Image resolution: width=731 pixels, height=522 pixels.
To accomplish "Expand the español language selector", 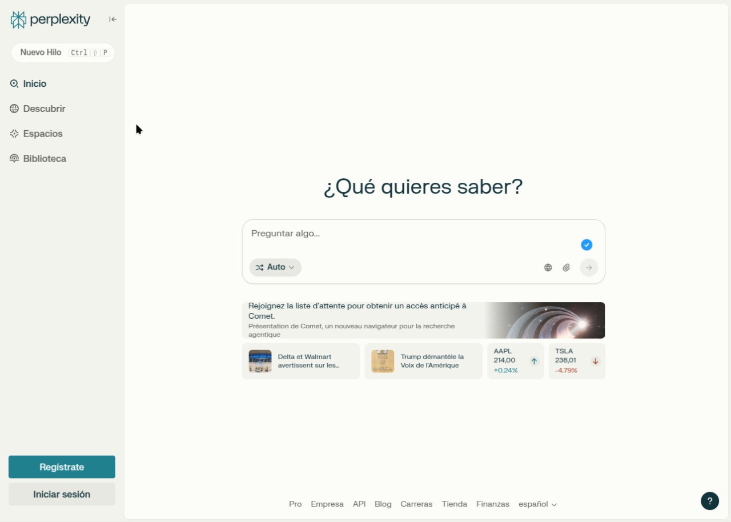I will (x=537, y=504).
